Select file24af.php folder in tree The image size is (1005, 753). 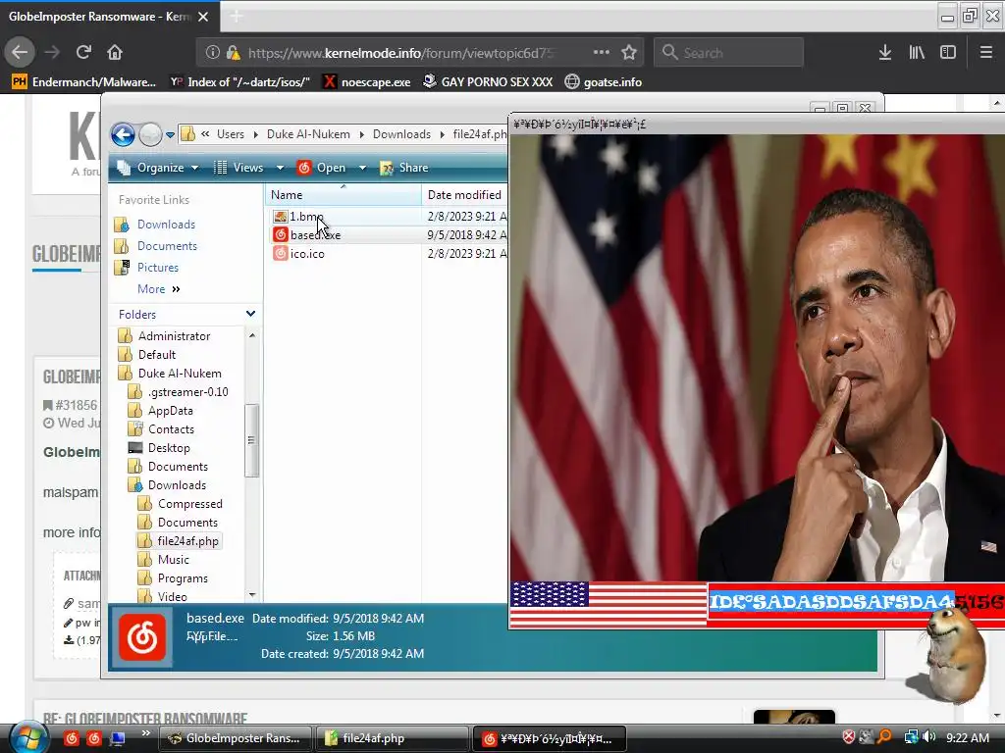pyautogui.click(x=179, y=541)
